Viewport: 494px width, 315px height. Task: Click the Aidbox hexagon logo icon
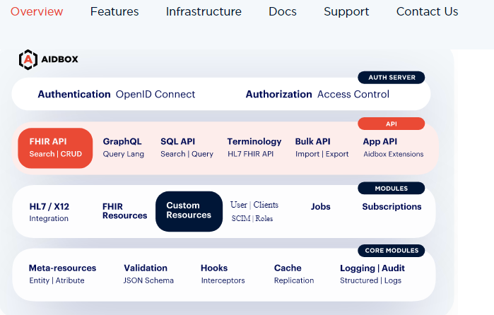point(28,59)
